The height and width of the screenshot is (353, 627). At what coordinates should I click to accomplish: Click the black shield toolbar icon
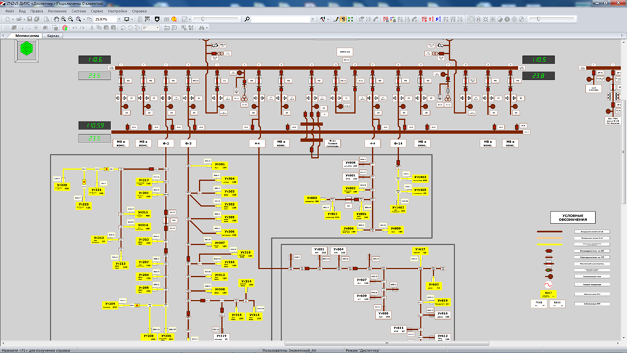(x=157, y=20)
